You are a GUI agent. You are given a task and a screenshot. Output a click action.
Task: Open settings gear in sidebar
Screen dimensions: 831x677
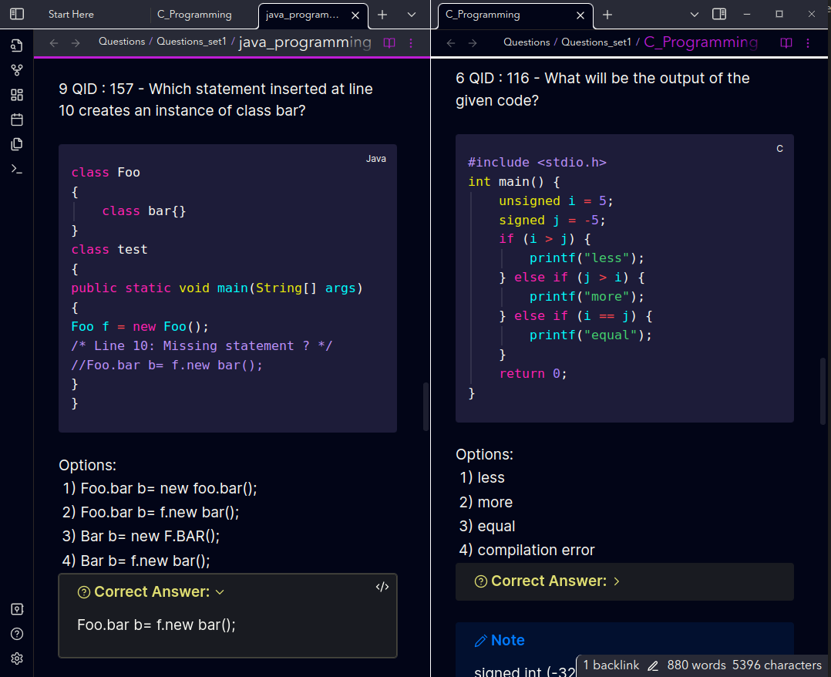(17, 658)
